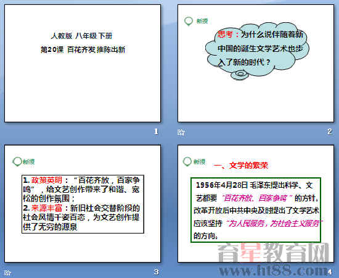Click the red 来源丰富 text on slide 3
This screenshot has width=339, height=278.
pyautogui.click(x=47, y=208)
